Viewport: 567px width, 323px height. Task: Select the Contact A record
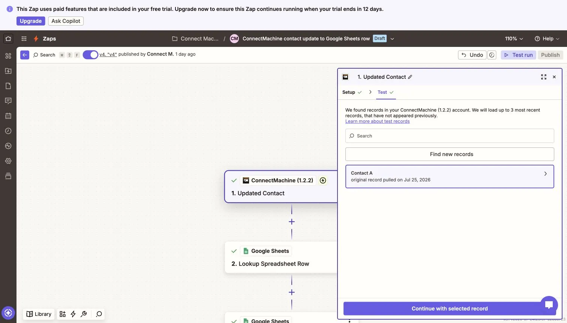click(450, 176)
